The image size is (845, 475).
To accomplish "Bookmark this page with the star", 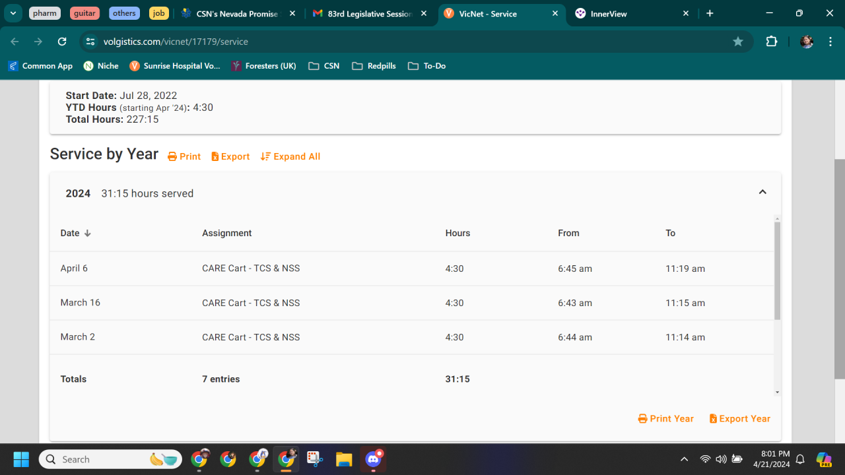I will (x=738, y=42).
